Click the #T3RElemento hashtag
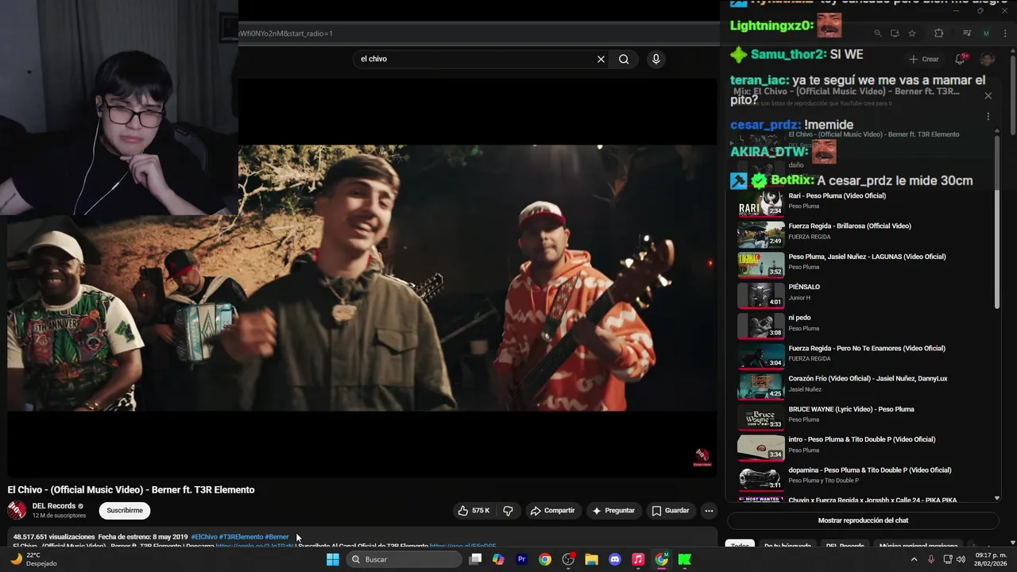The image size is (1017, 572). (241, 537)
